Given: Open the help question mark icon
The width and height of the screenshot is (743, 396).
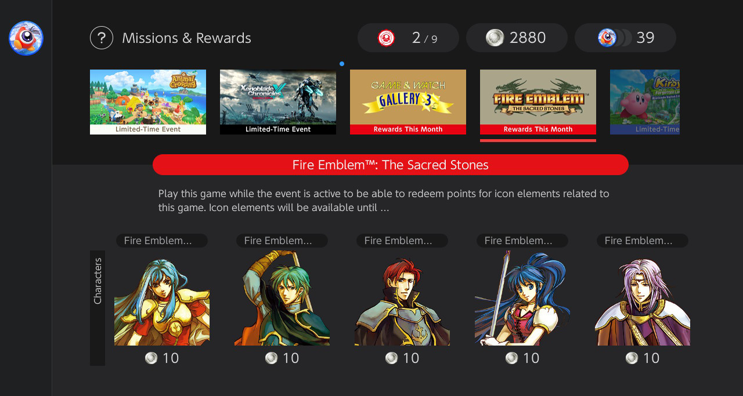Looking at the screenshot, I should (102, 38).
